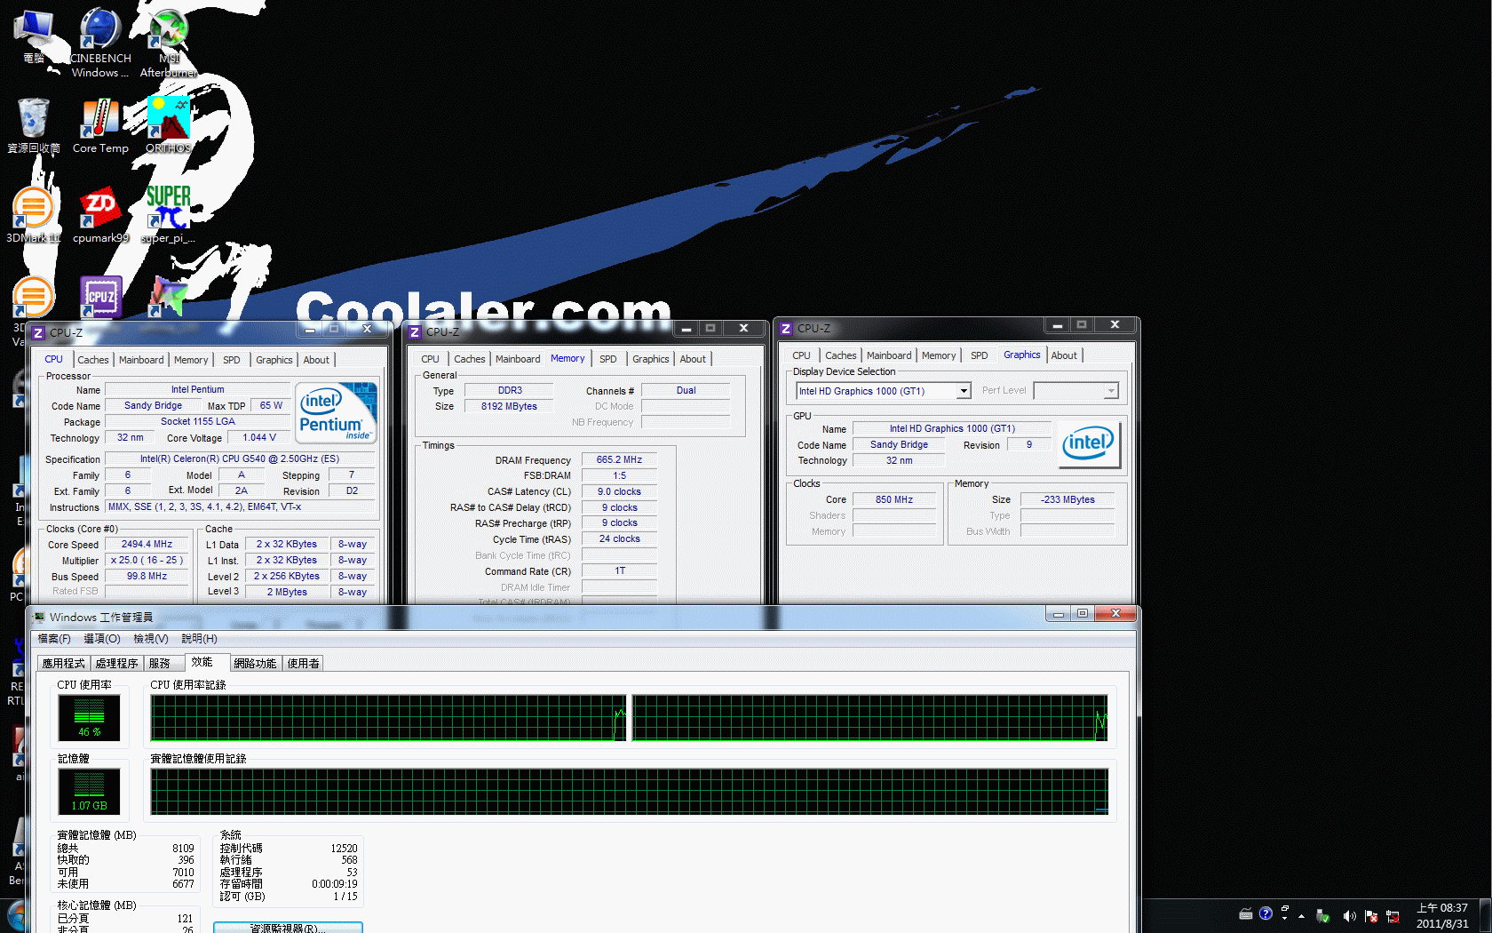Open the ORTHOS stress test shortcut
Screen dimensions: 1492x933
pos(169,124)
